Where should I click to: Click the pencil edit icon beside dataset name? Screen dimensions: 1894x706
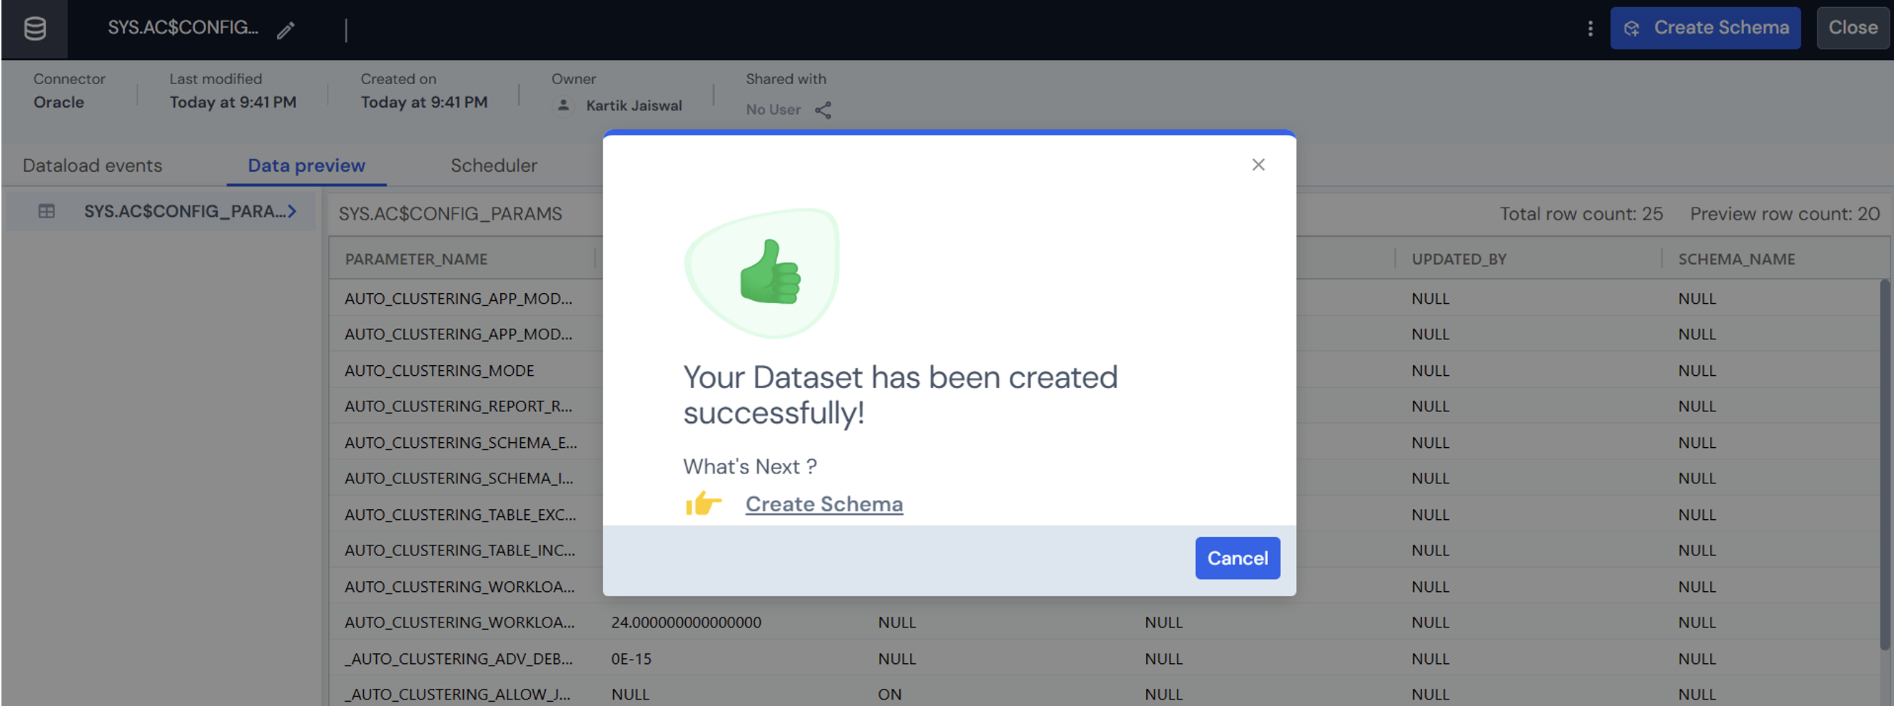(285, 30)
